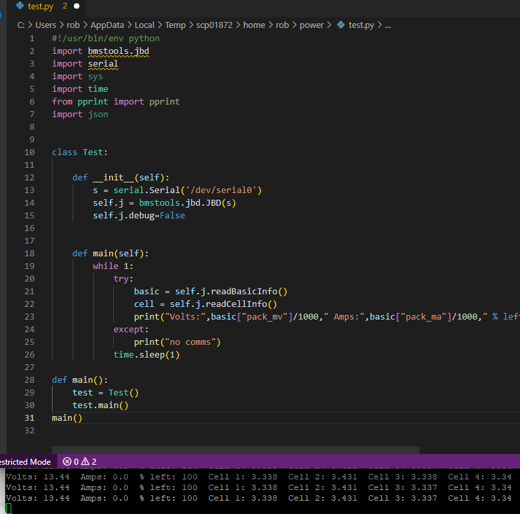Click Restricted Mode in status bar
Image resolution: width=520 pixels, height=514 pixels.
(x=25, y=461)
